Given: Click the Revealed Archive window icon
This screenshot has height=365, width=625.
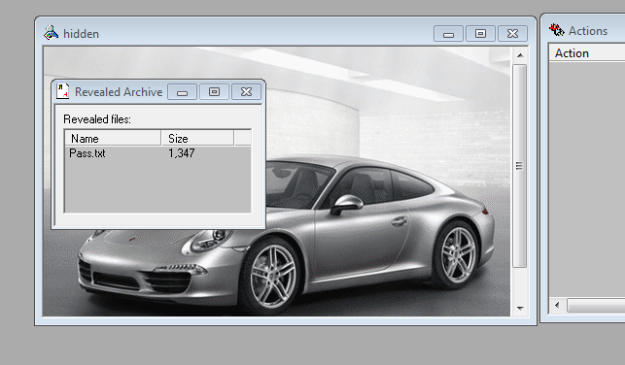Looking at the screenshot, I should point(62,91).
